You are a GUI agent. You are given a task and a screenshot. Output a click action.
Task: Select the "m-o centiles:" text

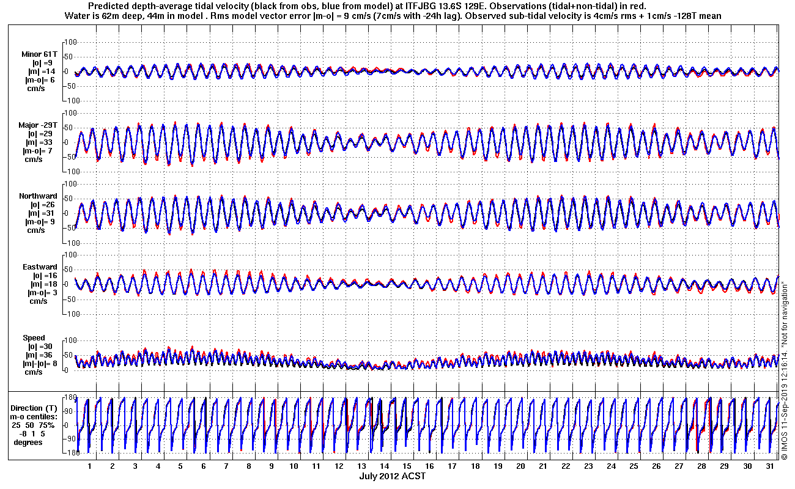click(x=35, y=417)
